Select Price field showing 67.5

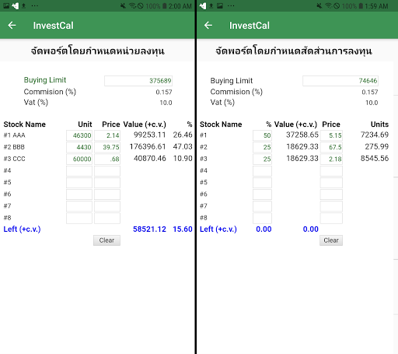coord(331,147)
